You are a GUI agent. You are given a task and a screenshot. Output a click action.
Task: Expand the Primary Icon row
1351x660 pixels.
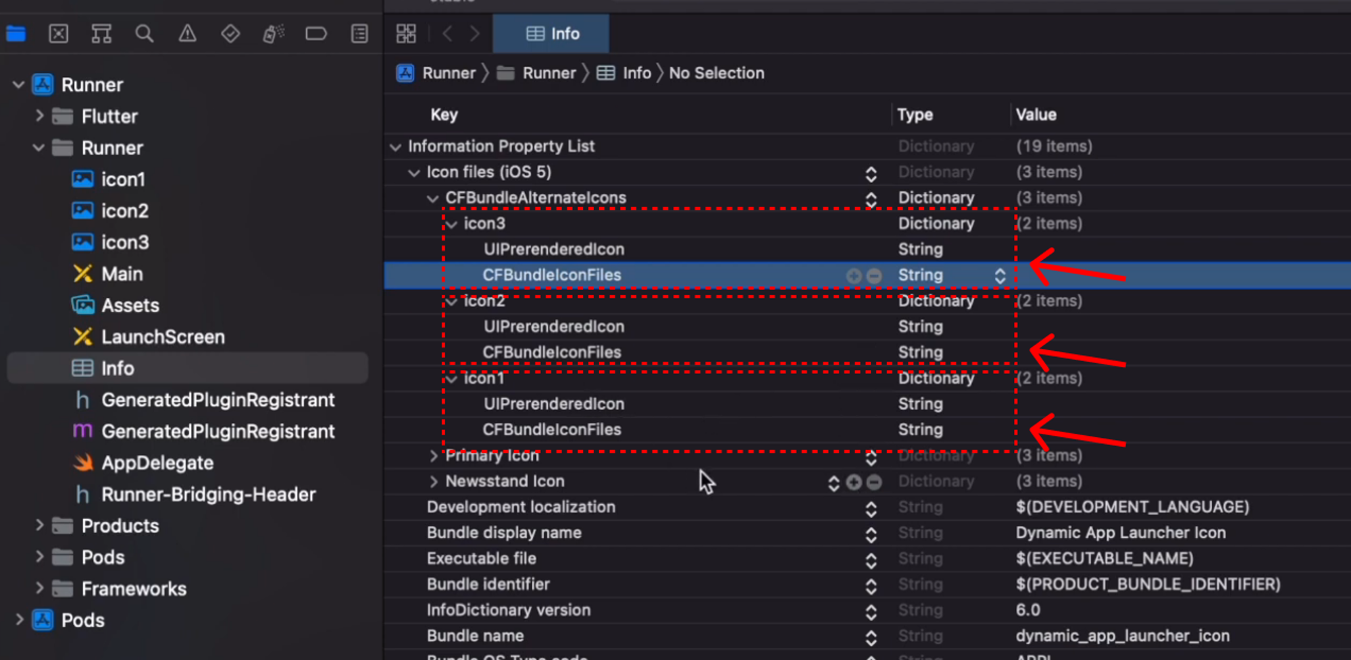point(434,456)
